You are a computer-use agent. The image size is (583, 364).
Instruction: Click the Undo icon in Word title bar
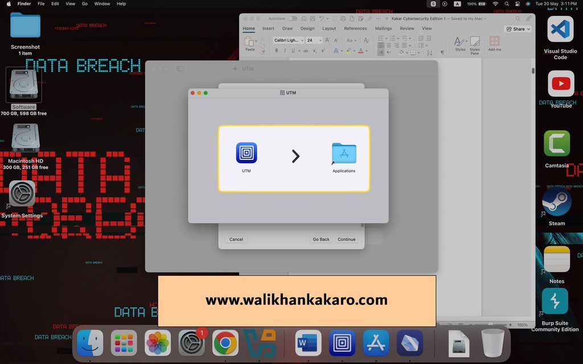[322, 19]
